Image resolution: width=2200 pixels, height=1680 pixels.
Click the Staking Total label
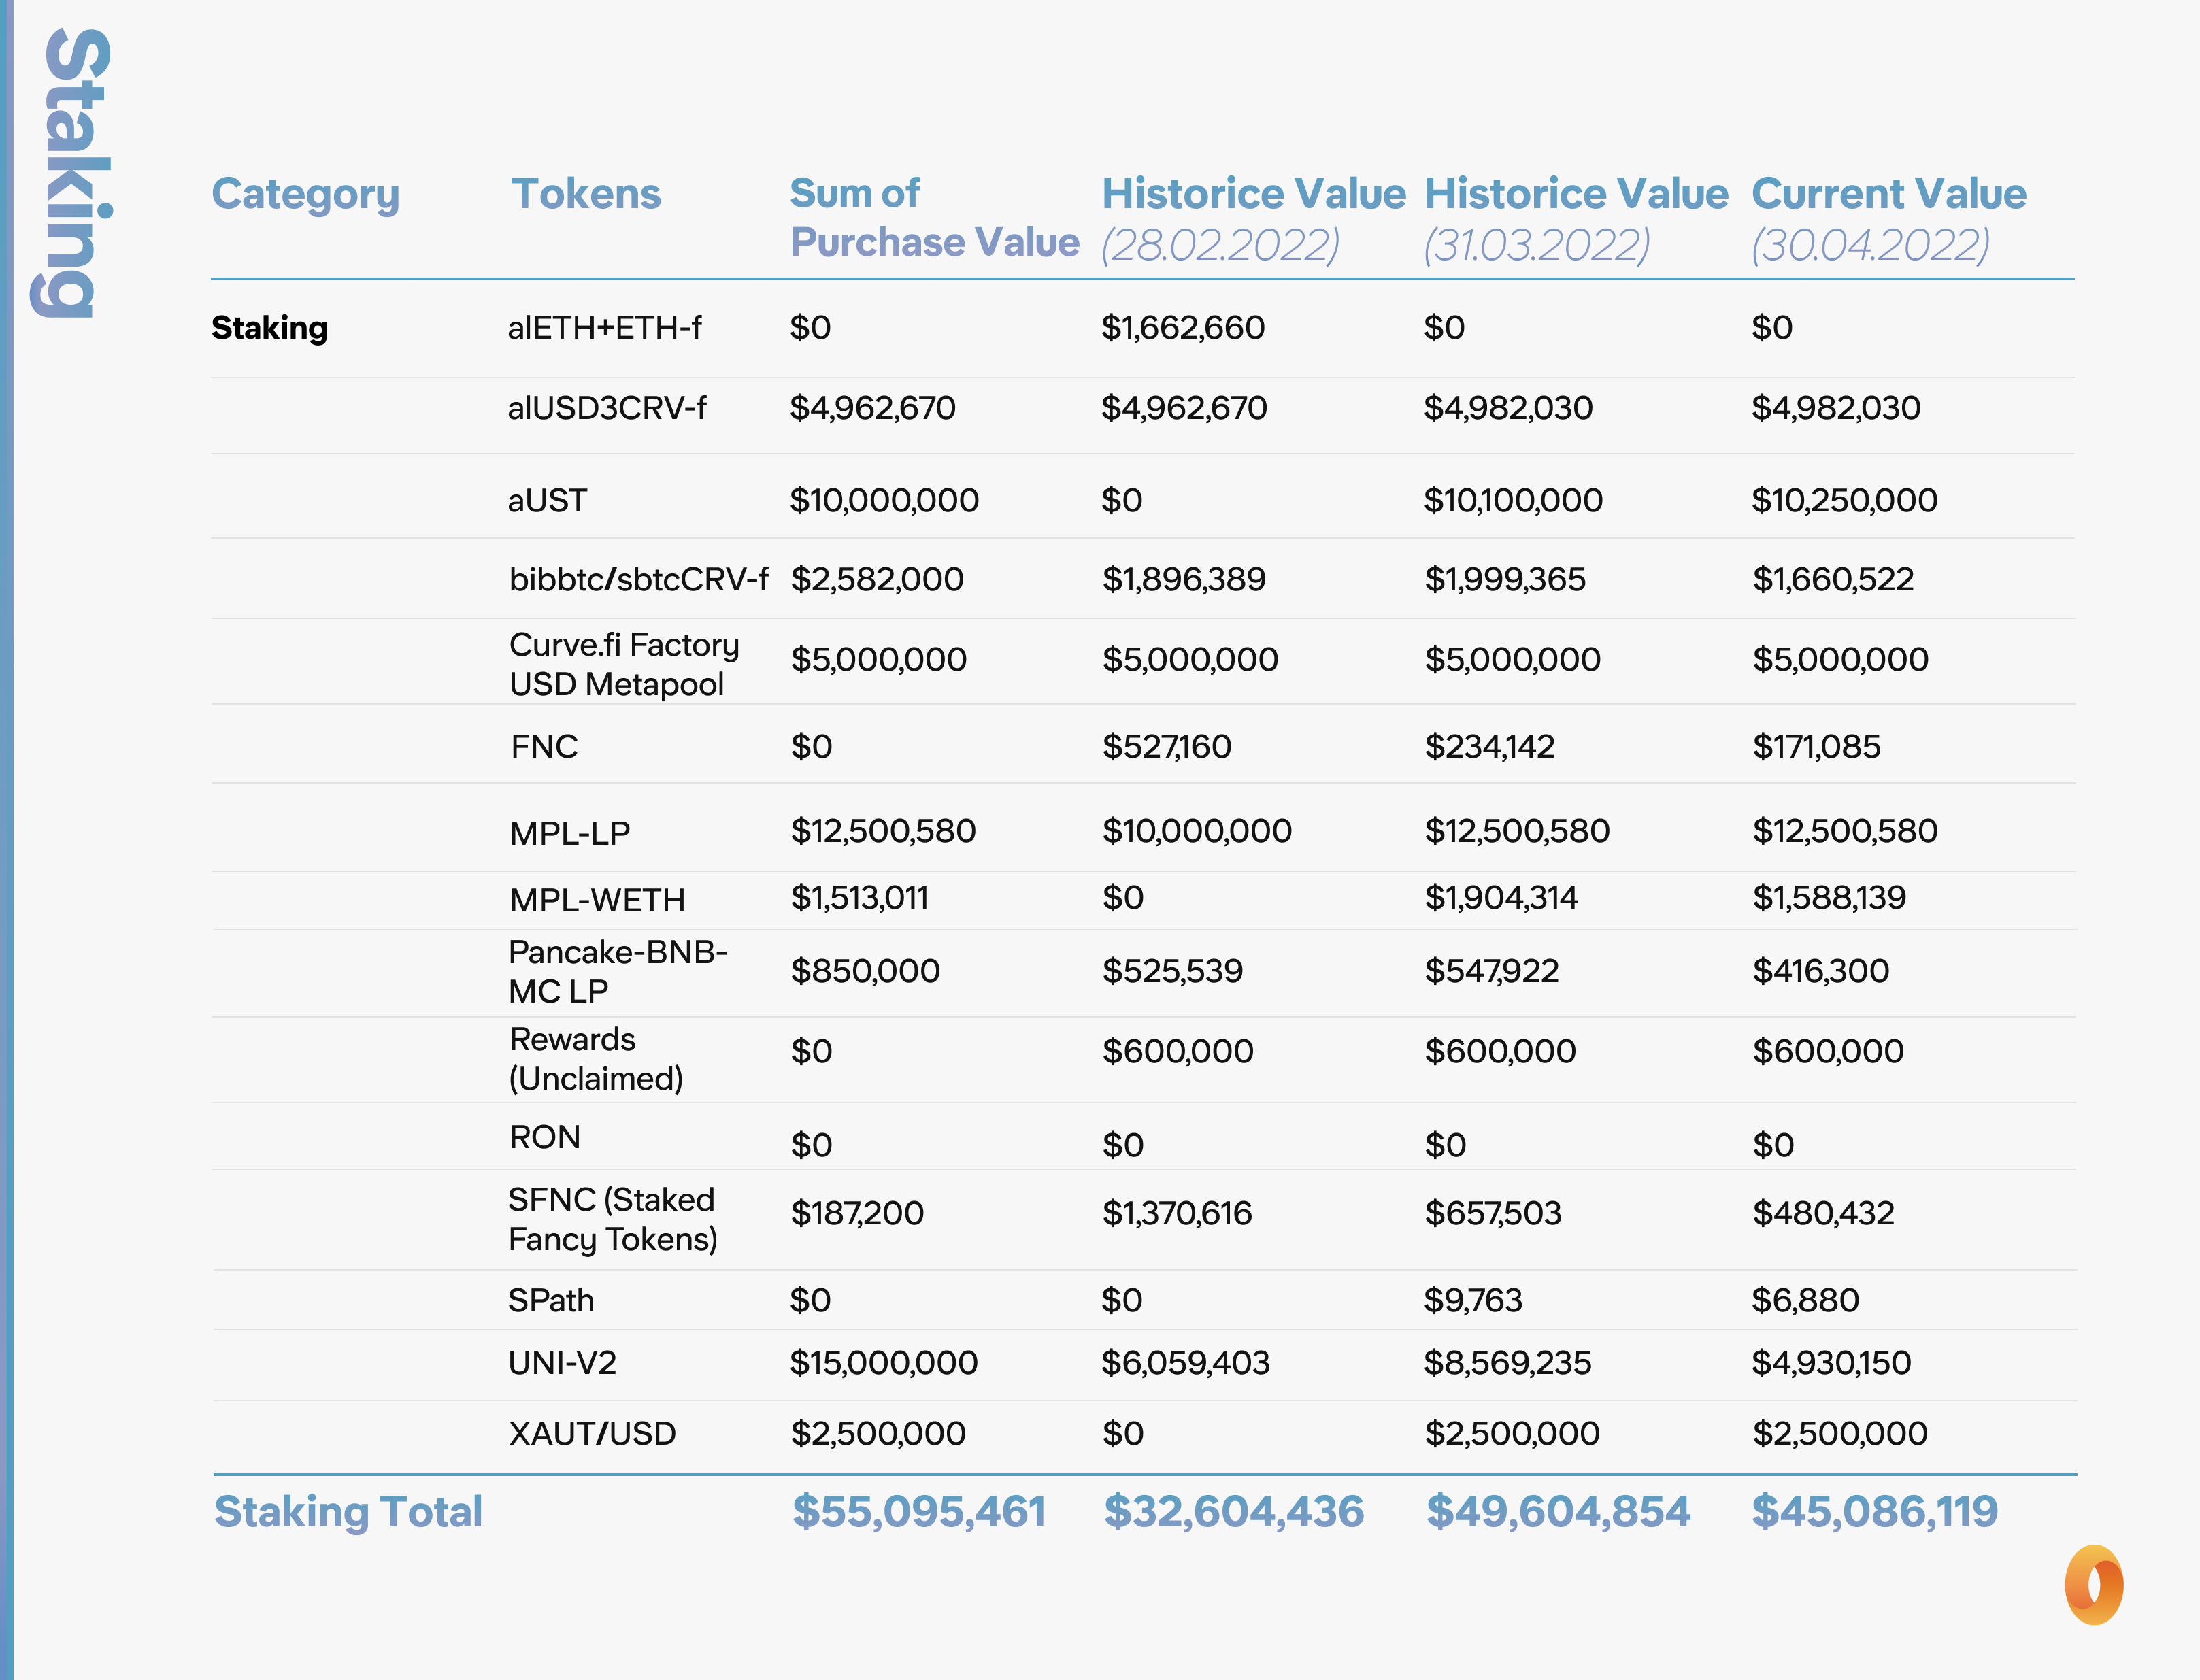click(348, 1512)
